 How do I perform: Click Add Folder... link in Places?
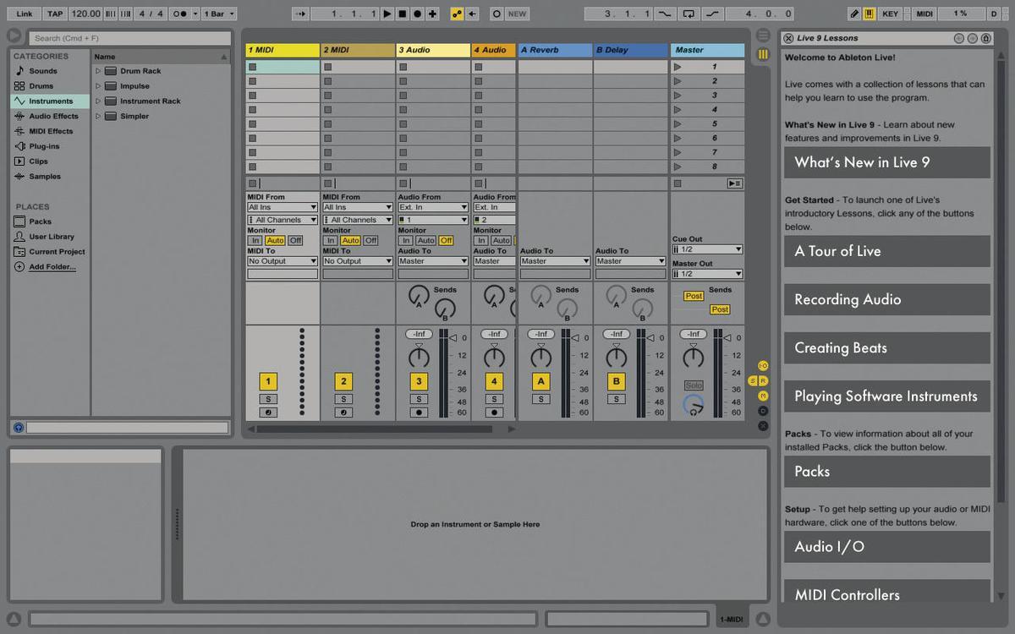pos(52,267)
